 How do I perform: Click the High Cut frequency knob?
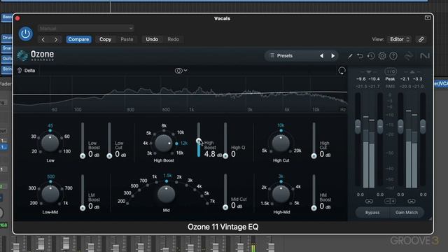281,143
